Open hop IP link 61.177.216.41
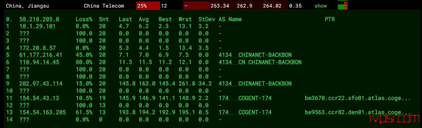The height and width of the screenshot is (128, 422). 41,55
